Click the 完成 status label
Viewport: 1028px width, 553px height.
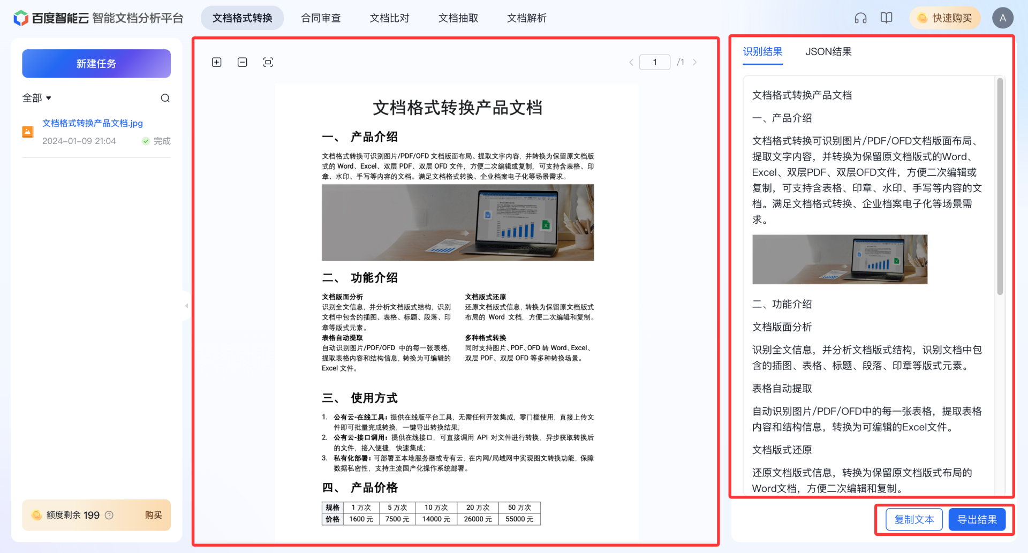(x=156, y=141)
